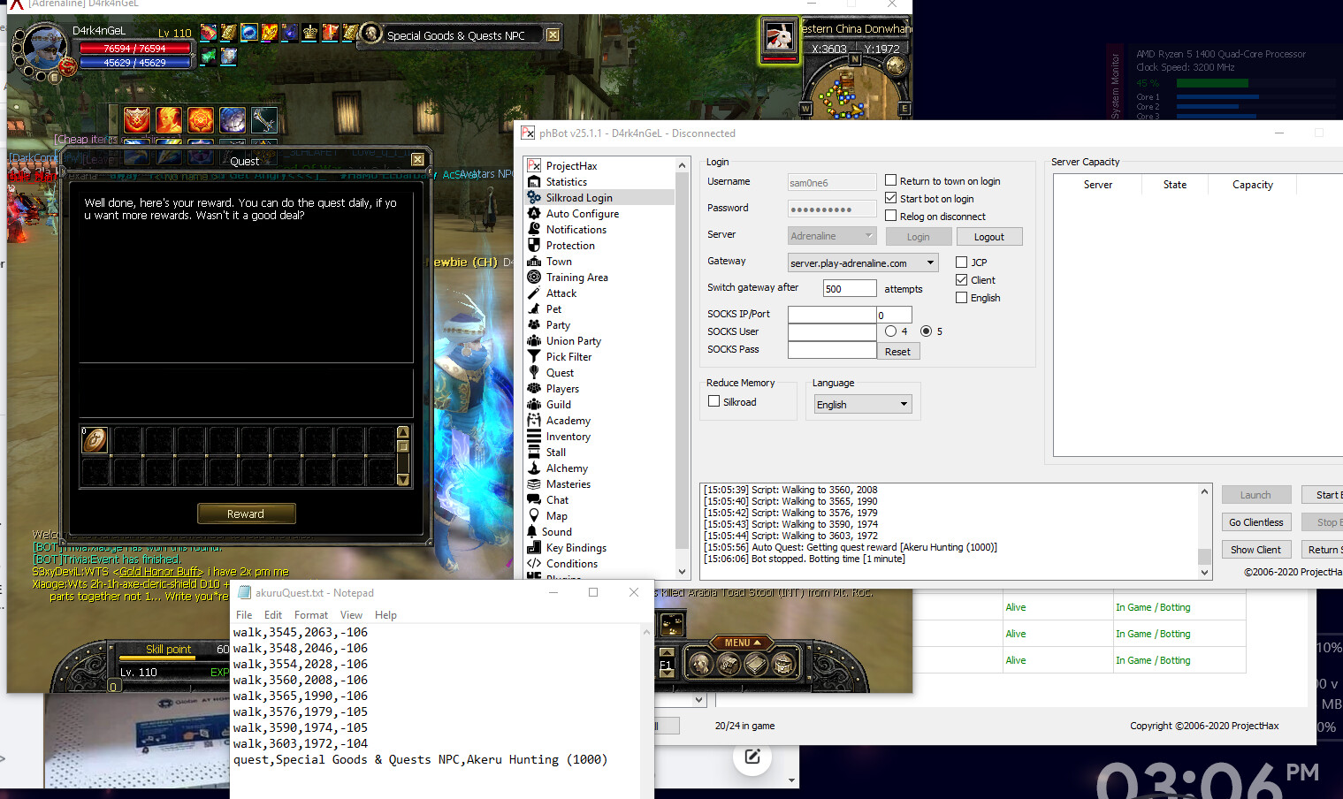Screen dimensions: 1343x799
Task: Select the Protection shield icon in sidebar
Action: pyautogui.click(x=534, y=246)
